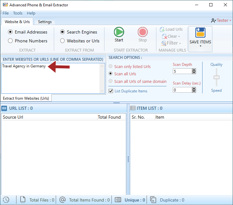
Task: Click the 'Total Files : 0' status text
Action: 42,200
